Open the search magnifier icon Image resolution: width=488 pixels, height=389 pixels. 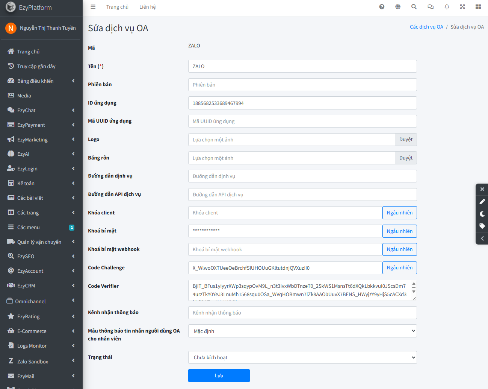414,7
